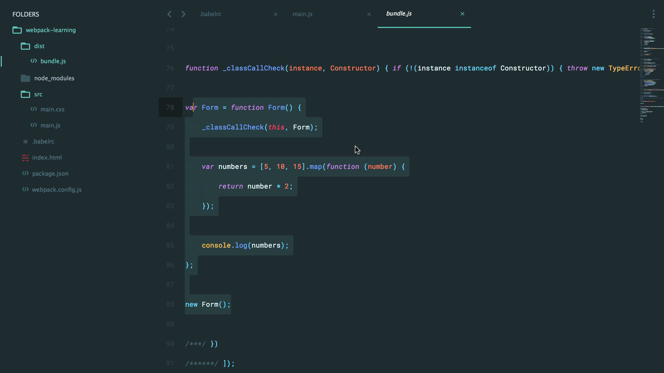Go back with the left arrow
Viewport: 664px width, 373px height.
169,14
